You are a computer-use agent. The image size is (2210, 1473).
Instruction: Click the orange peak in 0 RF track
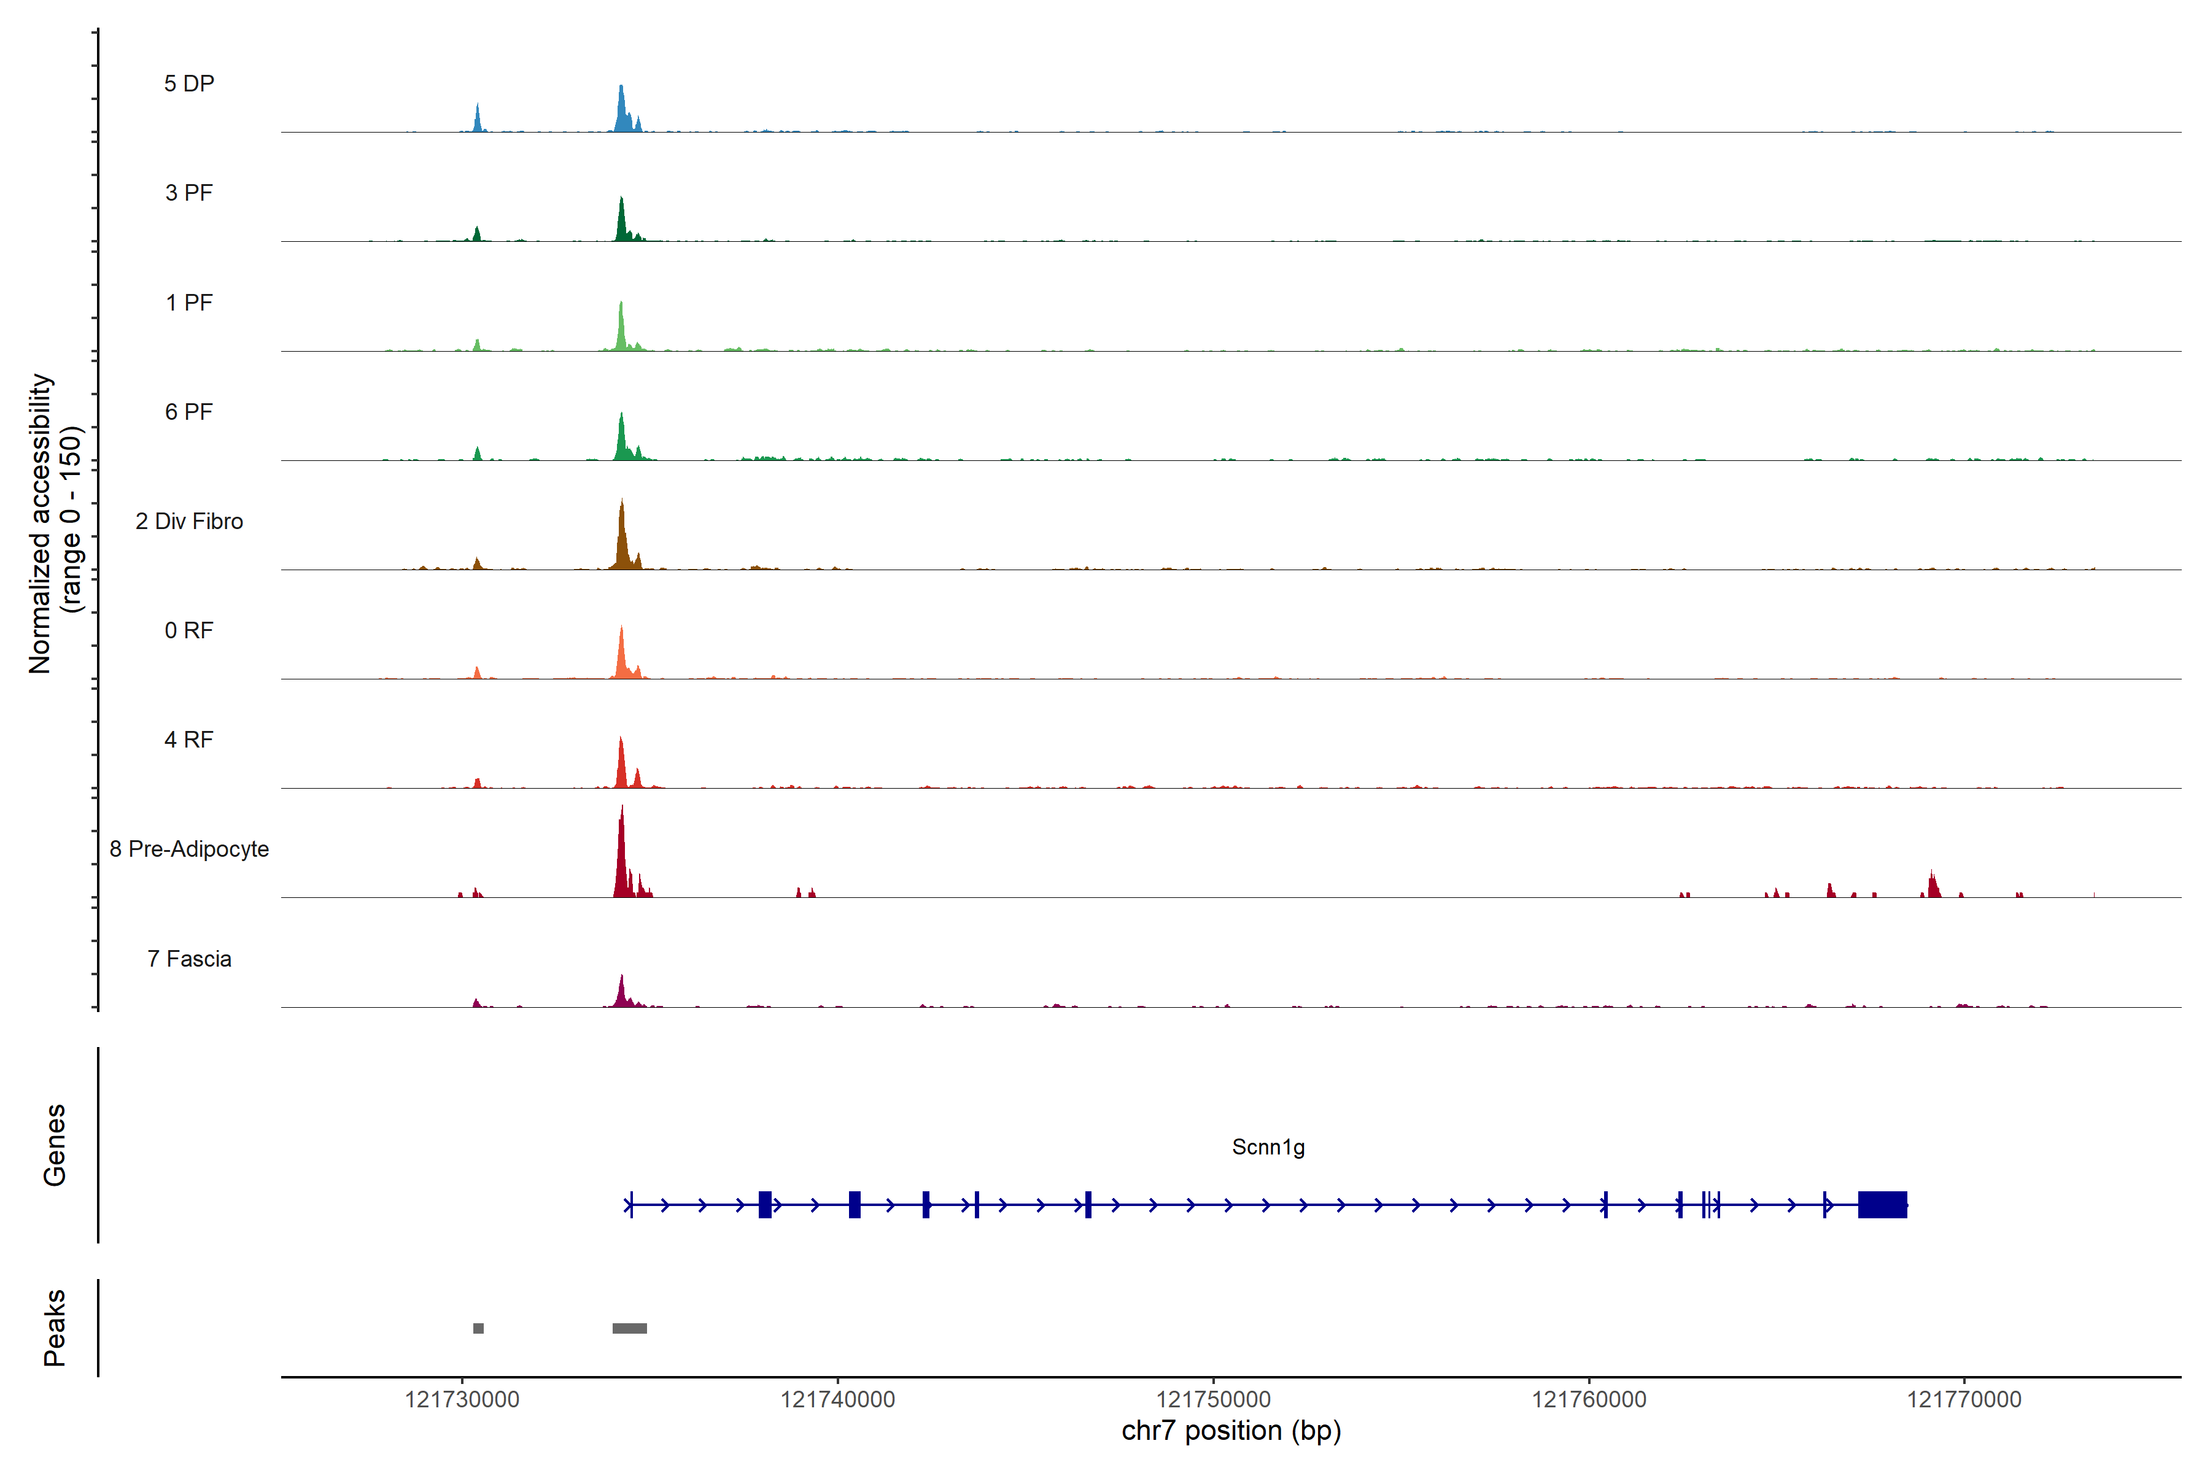(x=621, y=657)
